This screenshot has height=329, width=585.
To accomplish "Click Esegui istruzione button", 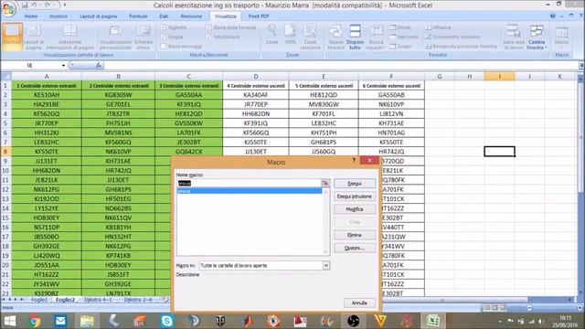I will click(355, 196).
